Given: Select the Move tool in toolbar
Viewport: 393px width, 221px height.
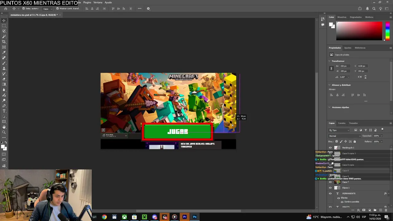Looking at the screenshot, I should pyautogui.click(x=4, y=21).
